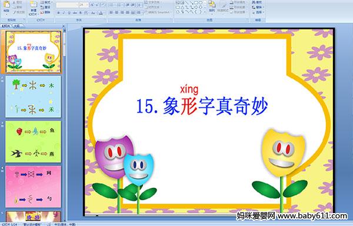
Task: Toggle Underline formatting in font group
Action: click(x=69, y=13)
